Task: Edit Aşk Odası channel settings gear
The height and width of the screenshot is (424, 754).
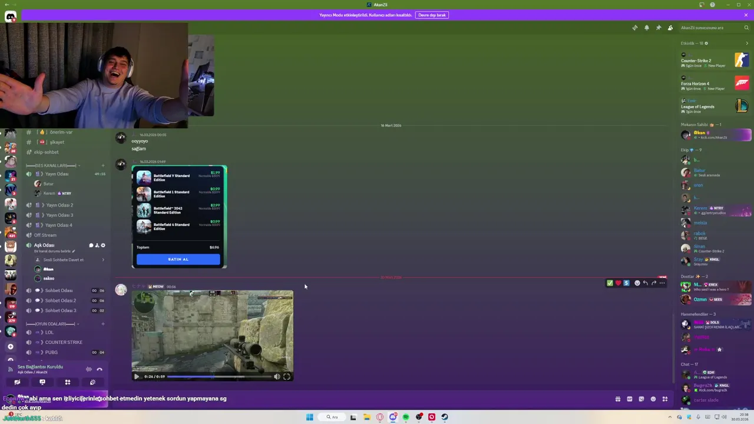Action: [x=103, y=245]
